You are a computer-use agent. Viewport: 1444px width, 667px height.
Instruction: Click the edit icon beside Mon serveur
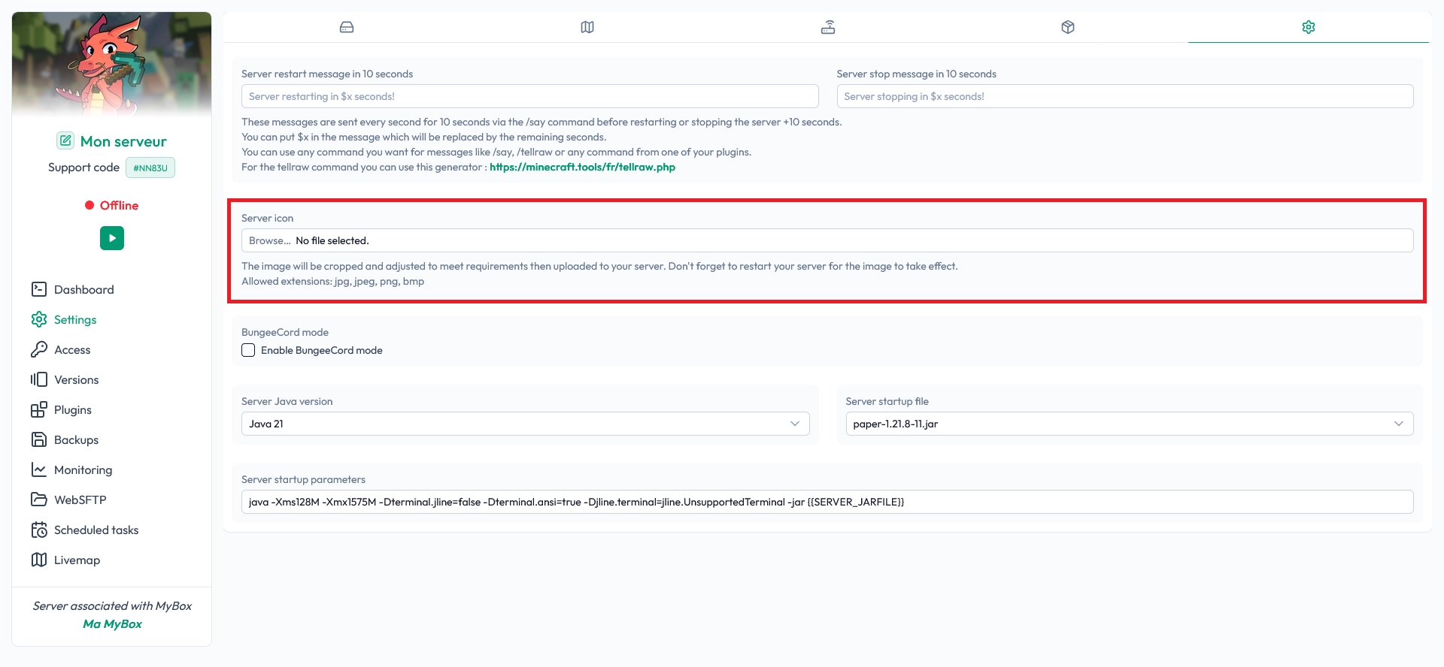(x=65, y=140)
